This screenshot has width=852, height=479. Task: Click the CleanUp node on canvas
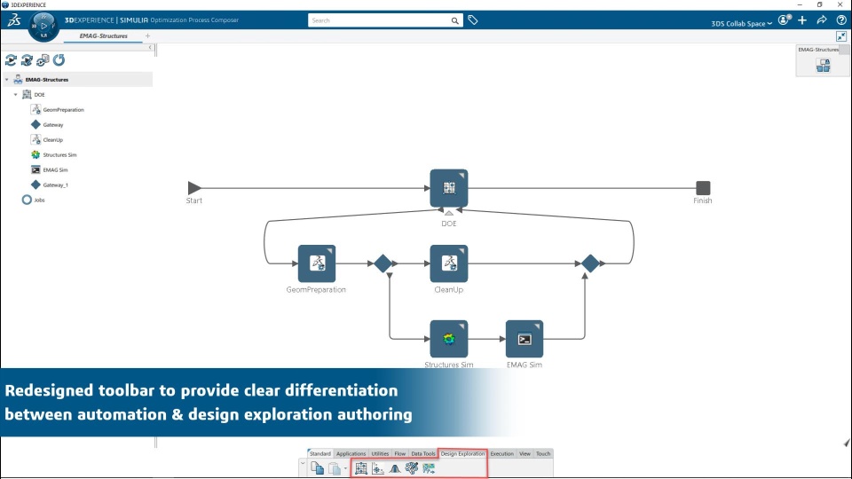[x=449, y=263]
